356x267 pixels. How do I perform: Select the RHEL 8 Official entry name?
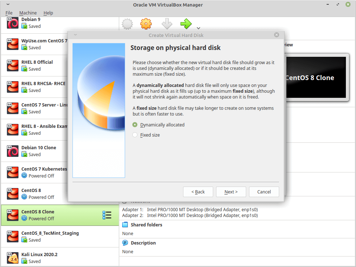click(x=37, y=62)
